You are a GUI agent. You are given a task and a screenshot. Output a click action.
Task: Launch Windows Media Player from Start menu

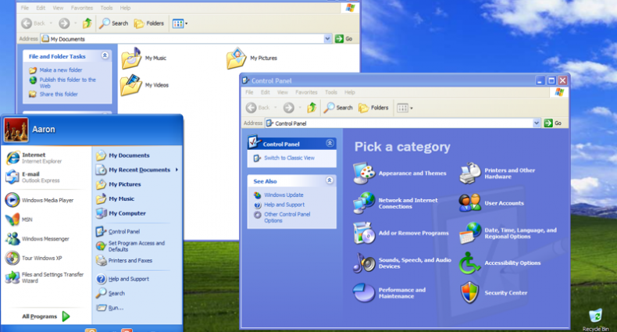(47, 200)
